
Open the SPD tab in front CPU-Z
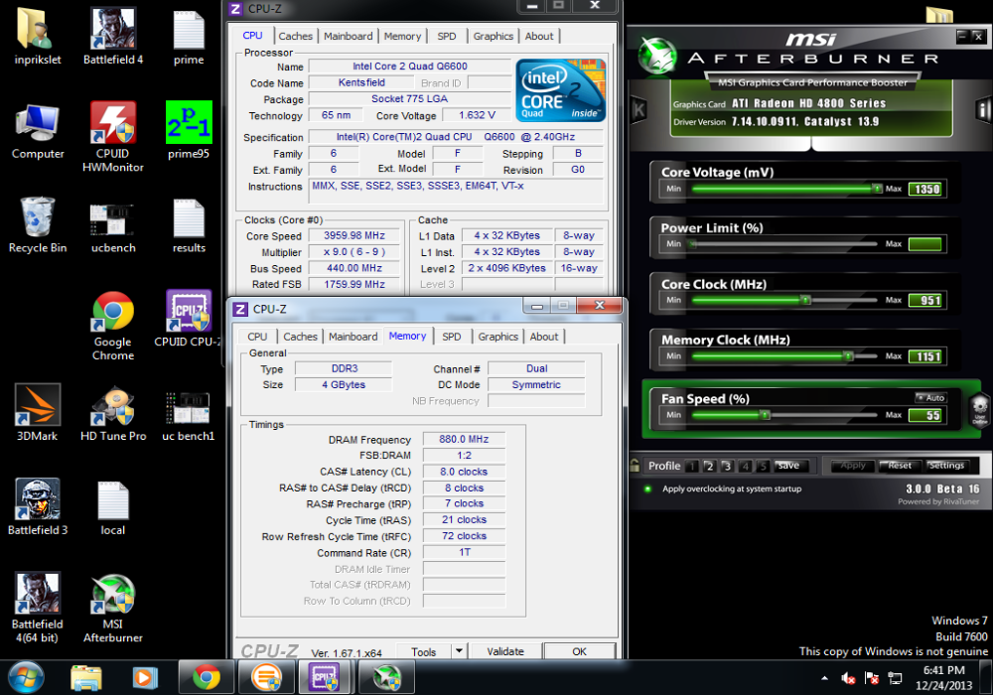coord(452,337)
